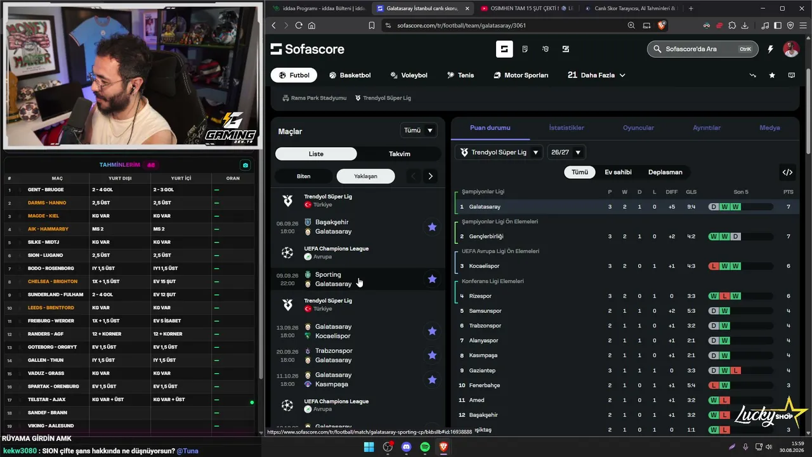
Task: Bookmark this page with the bookmark icon
Action: point(372,25)
